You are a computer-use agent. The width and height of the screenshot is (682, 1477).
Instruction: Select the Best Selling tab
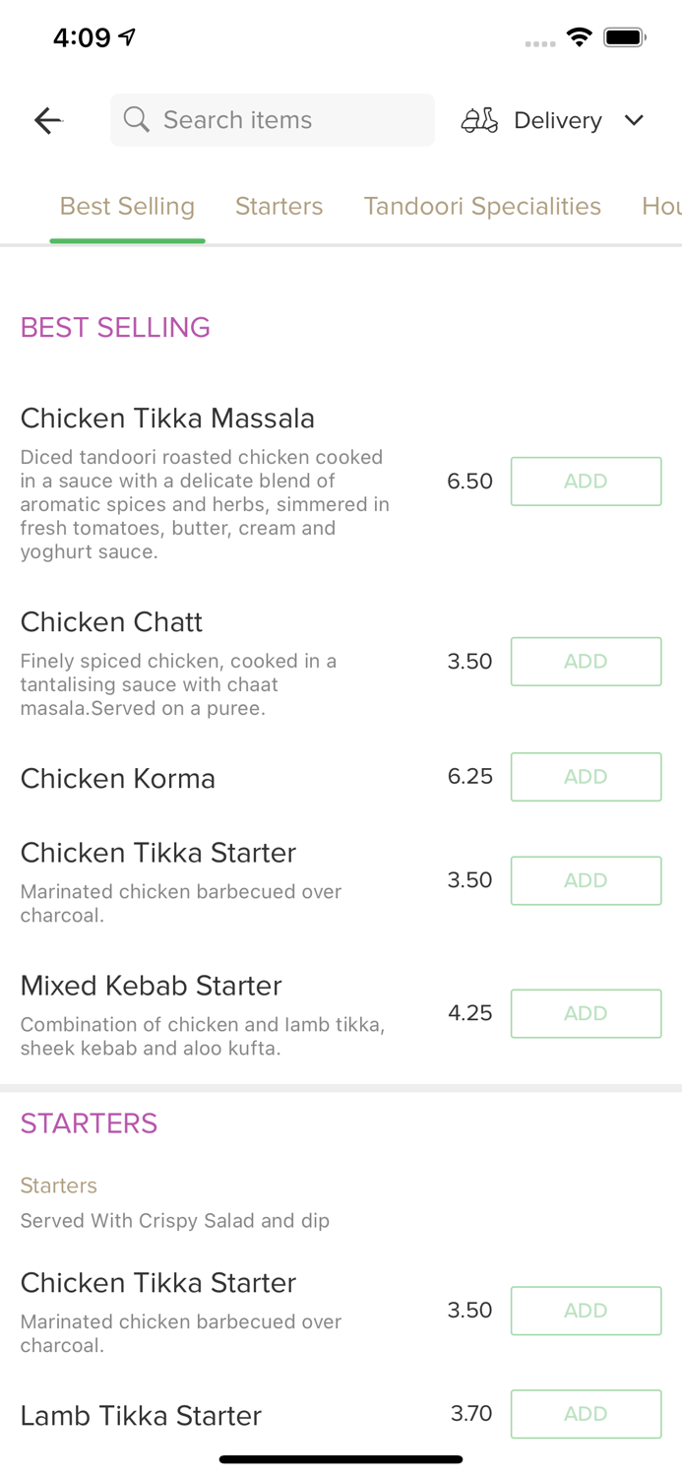pyautogui.click(x=127, y=206)
